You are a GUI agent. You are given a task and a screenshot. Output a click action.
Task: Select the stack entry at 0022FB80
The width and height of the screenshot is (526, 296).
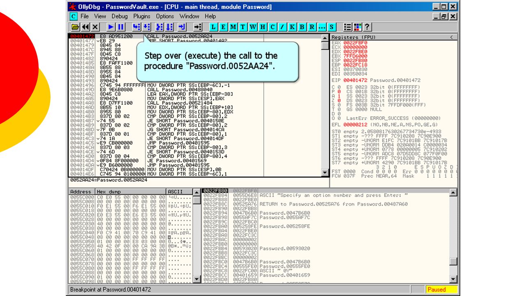(326, 191)
